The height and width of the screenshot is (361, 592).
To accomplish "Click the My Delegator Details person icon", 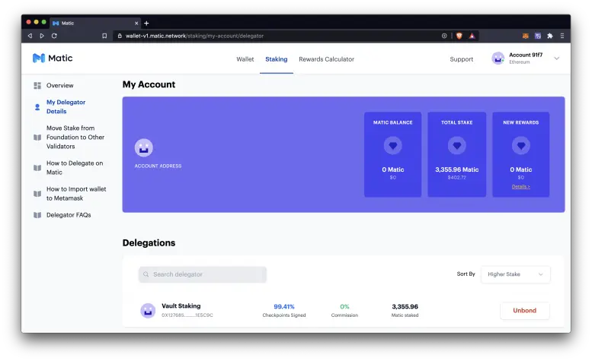I will tap(37, 107).
